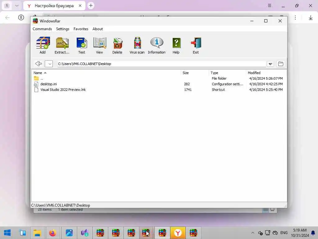Open the Favorites menu
Screen dimensions: 318x239
[x=81, y=29]
